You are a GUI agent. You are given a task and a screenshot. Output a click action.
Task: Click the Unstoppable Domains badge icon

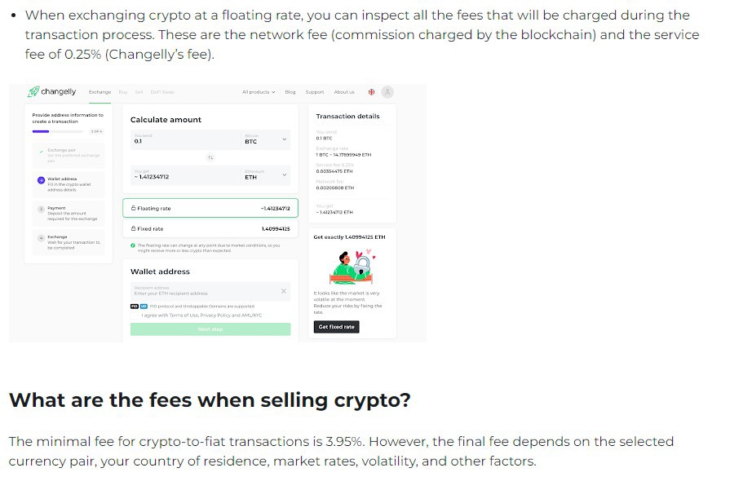(144, 305)
